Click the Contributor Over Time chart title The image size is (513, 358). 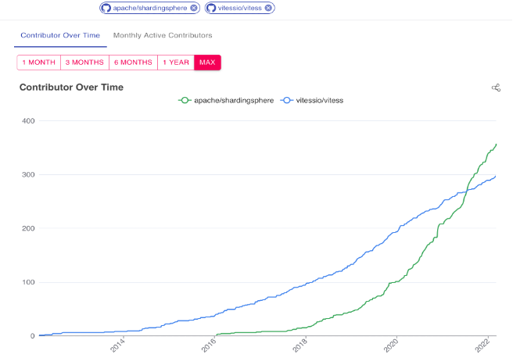[x=71, y=87]
